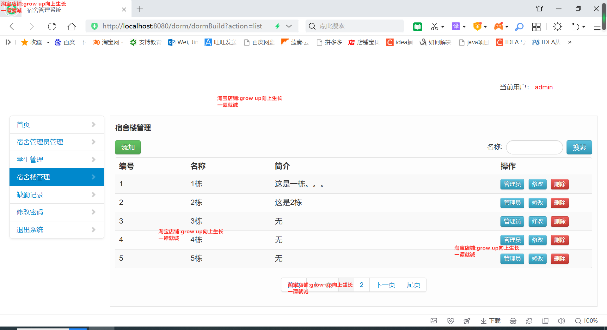Mute audio with the speaker icon
607x330 pixels.
pos(561,321)
